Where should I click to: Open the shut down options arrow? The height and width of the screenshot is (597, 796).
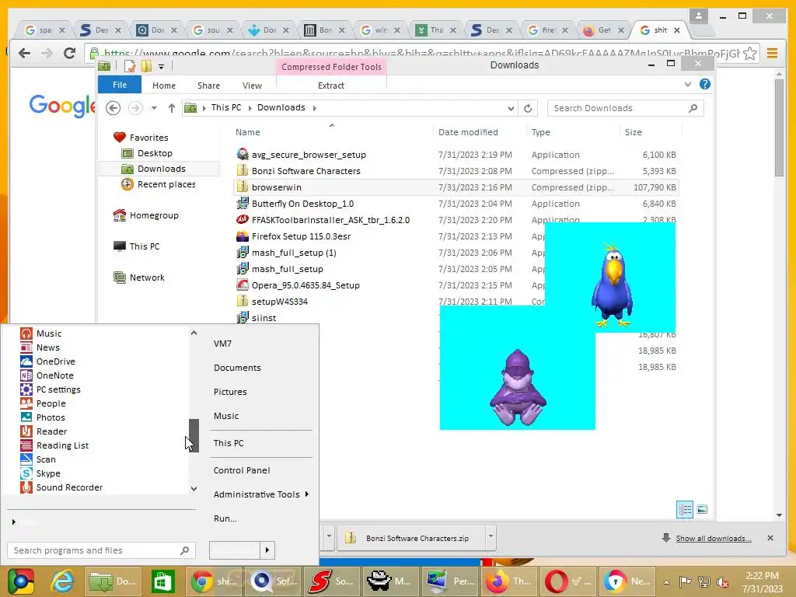tap(267, 550)
